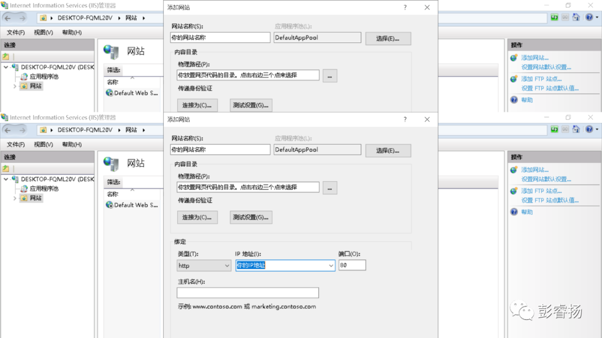Viewport: 602px width, 338px height.
Task: Click home icon in lower IIS toolbar
Action: point(576,130)
